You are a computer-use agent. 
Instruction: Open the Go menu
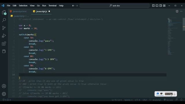38,6
